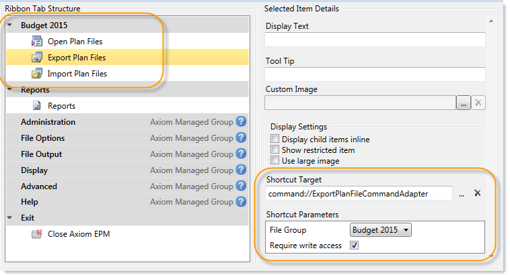Screen dimensions: 510x275
Task: Select the Administration group row
Action: click(128, 121)
